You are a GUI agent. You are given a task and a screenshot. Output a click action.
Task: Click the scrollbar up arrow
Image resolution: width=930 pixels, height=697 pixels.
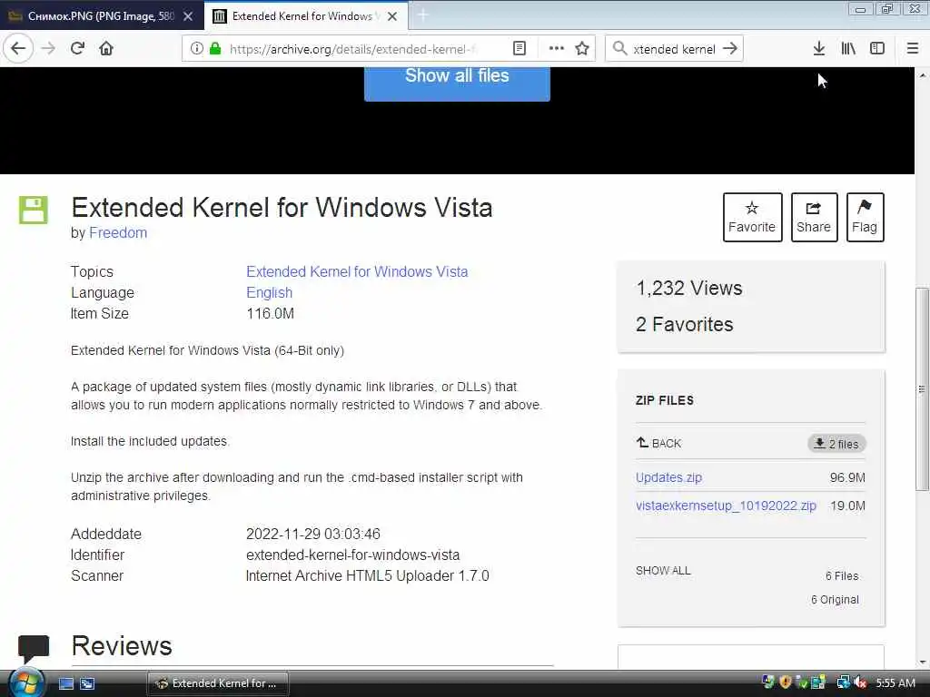923,75
